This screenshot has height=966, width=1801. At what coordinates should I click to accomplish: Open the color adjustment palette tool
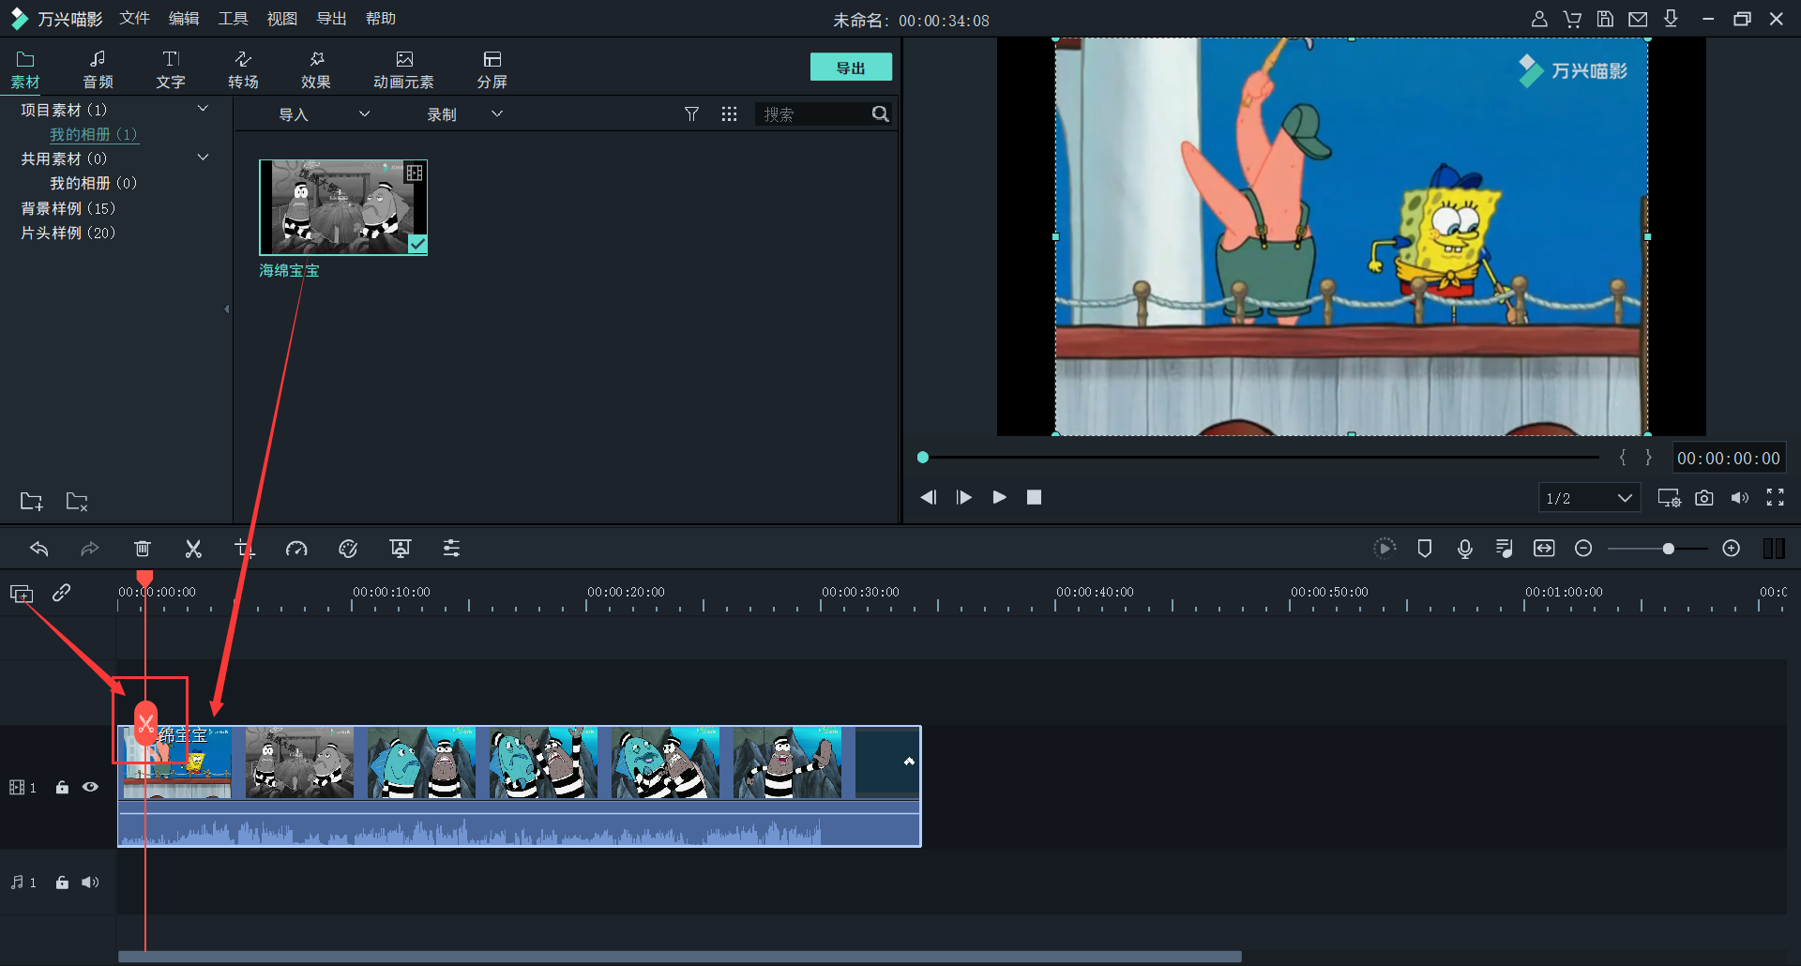pos(348,549)
